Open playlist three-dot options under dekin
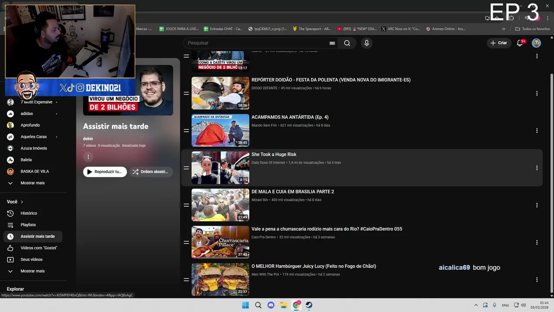554x312 pixels. (x=88, y=157)
